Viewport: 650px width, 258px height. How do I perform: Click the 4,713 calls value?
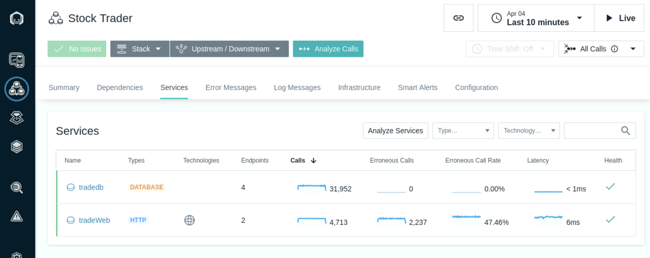click(338, 222)
